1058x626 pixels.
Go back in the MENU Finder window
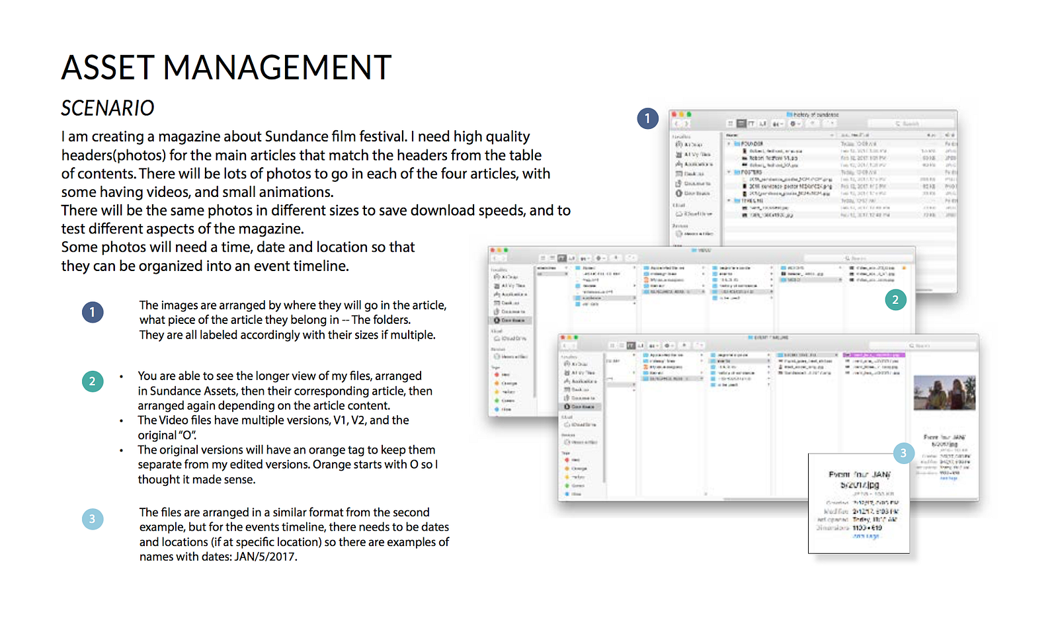[x=495, y=258]
